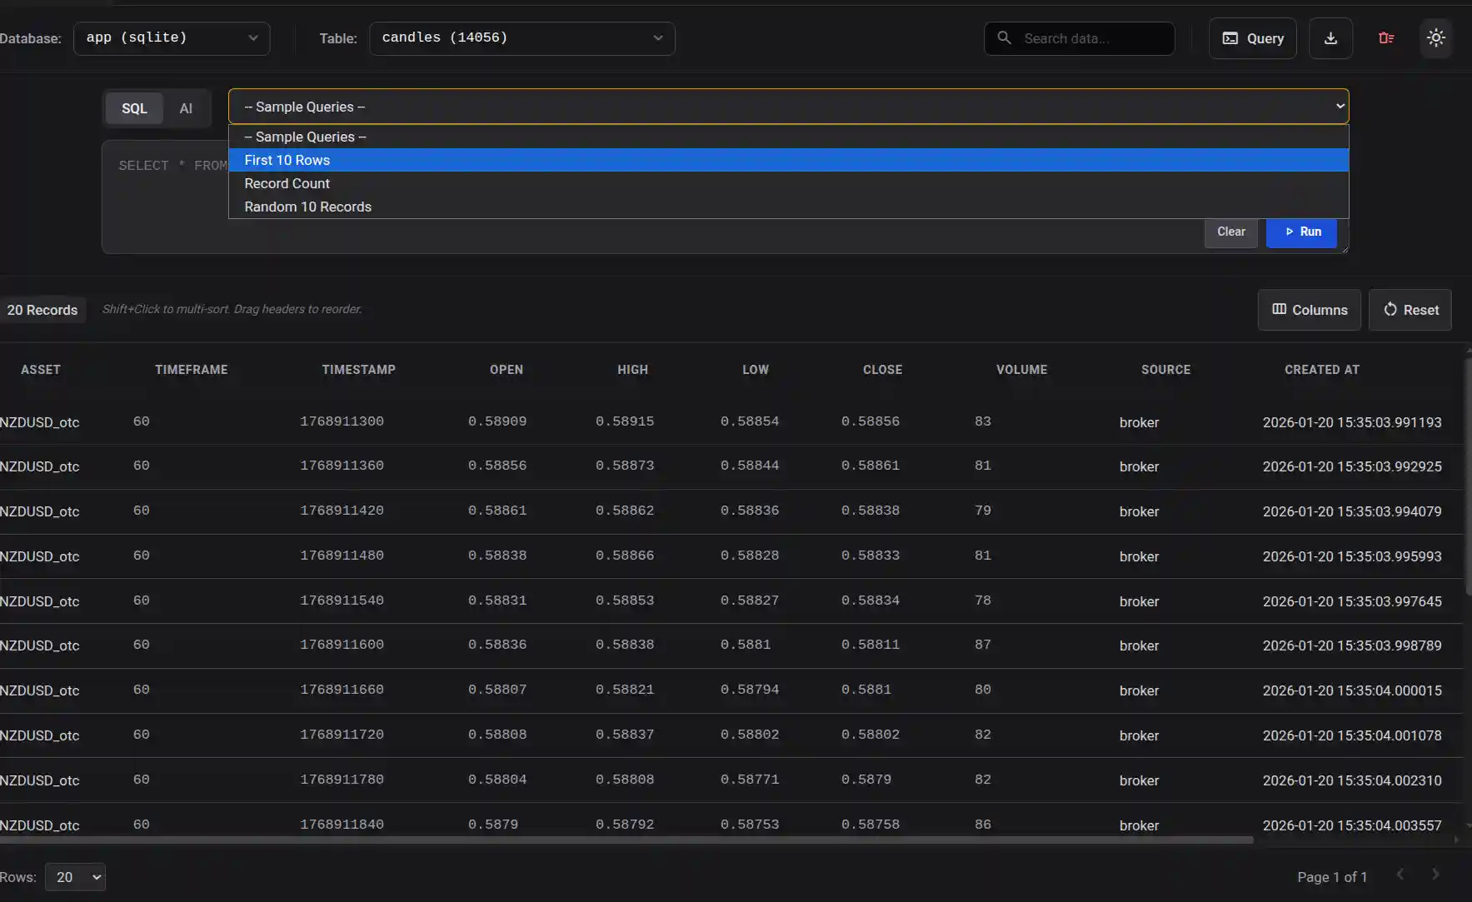The image size is (1472, 902).
Task: Click the red clear-data trash icon
Action: tap(1386, 37)
